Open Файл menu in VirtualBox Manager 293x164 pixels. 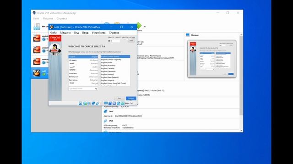(x=36, y=18)
